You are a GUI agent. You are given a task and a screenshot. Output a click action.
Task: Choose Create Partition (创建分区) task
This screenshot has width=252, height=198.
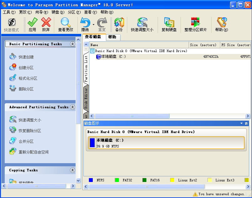21,67
